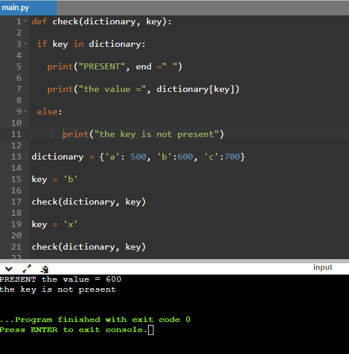Collapse the console panel with chevron icon
Viewport: 349px width, 354px height.
click(x=9, y=269)
